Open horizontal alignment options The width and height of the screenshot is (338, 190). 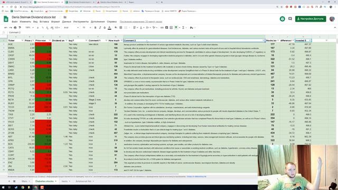click(x=135, y=27)
